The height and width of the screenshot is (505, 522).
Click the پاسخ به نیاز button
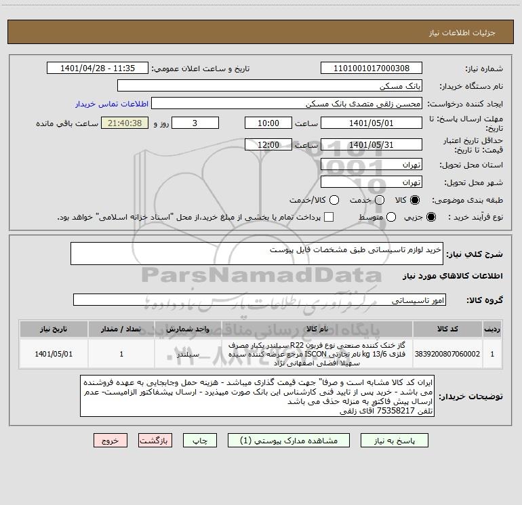pyautogui.click(x=395, y=441)
